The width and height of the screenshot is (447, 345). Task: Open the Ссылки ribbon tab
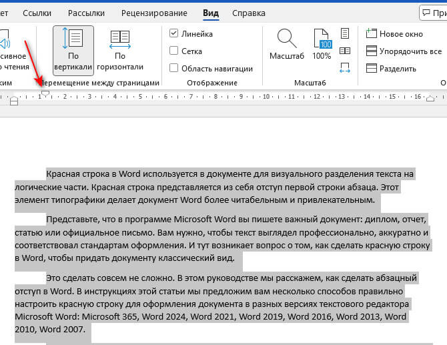pos(37,13)
